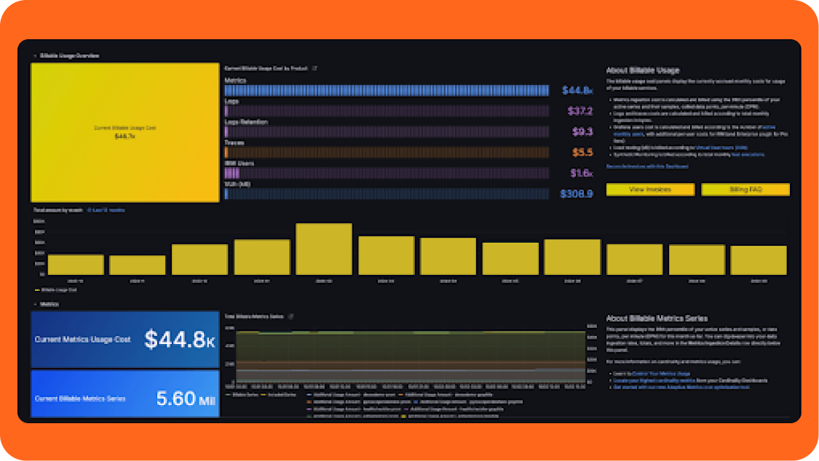Screen dimensions: 819x461
Task: Click external link icon beside Total Billable Metrics Series
Action: point(291,317)
